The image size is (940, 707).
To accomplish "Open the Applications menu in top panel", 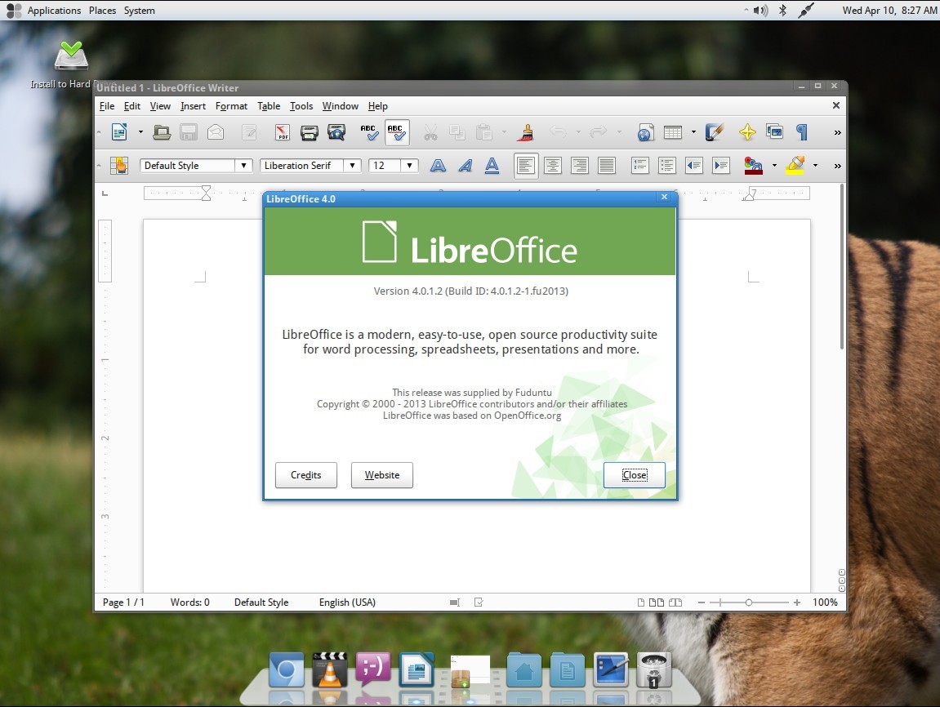I will pyautogui.click(x=54, y=10).
